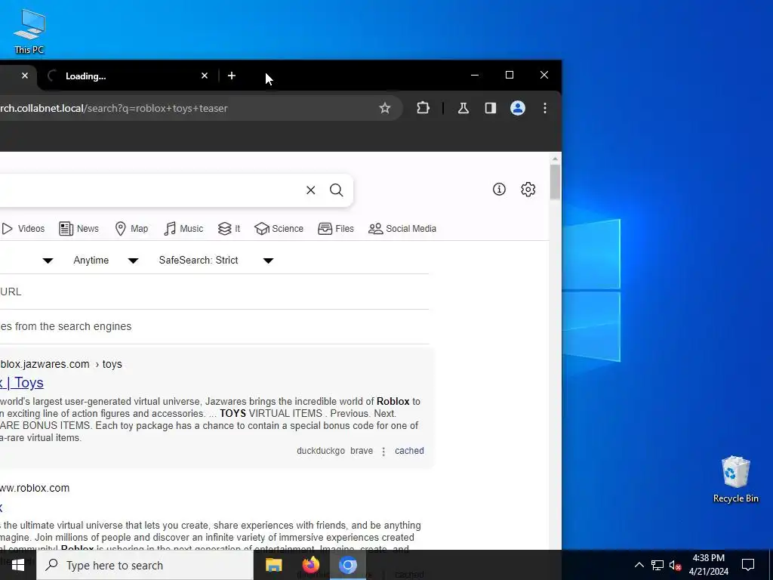Image resolution: width=773 pixels, height=580 pixels.
Task: Switch to the It category
Action: [229, 229]
